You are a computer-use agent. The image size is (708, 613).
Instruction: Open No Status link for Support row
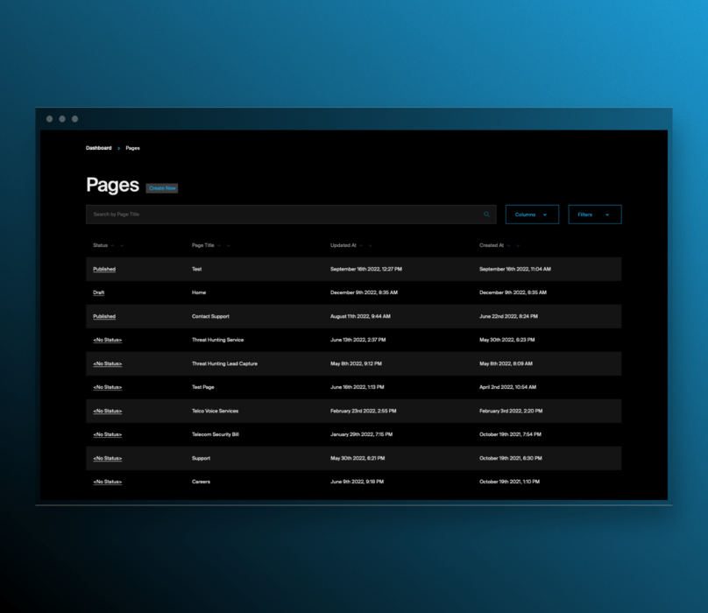click(x=108, y=459)
